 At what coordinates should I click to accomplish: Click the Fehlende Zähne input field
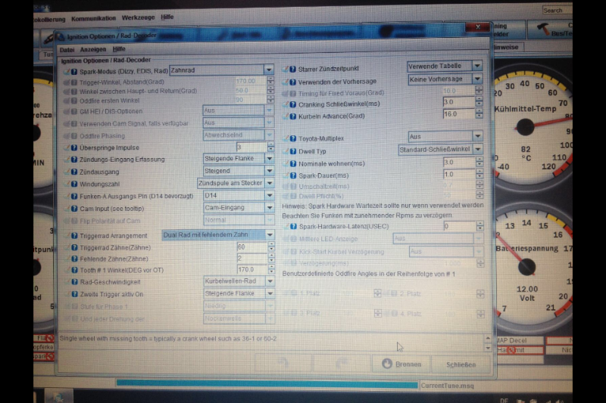point(250,259)
